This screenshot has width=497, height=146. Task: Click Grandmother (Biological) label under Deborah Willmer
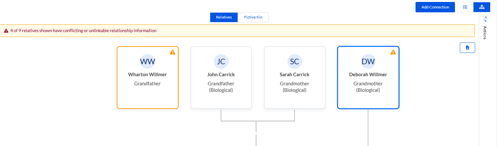(x=368, y=87)
